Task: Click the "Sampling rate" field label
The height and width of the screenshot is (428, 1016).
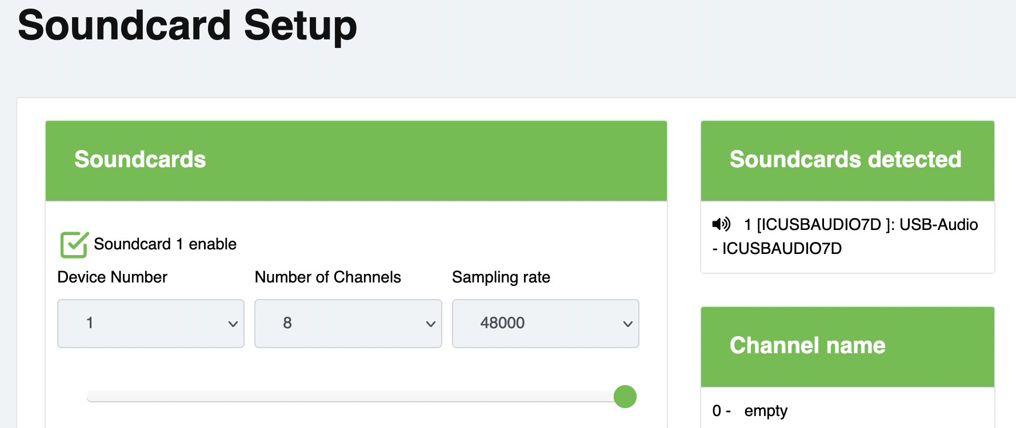Action: click(x=501, y=277)
